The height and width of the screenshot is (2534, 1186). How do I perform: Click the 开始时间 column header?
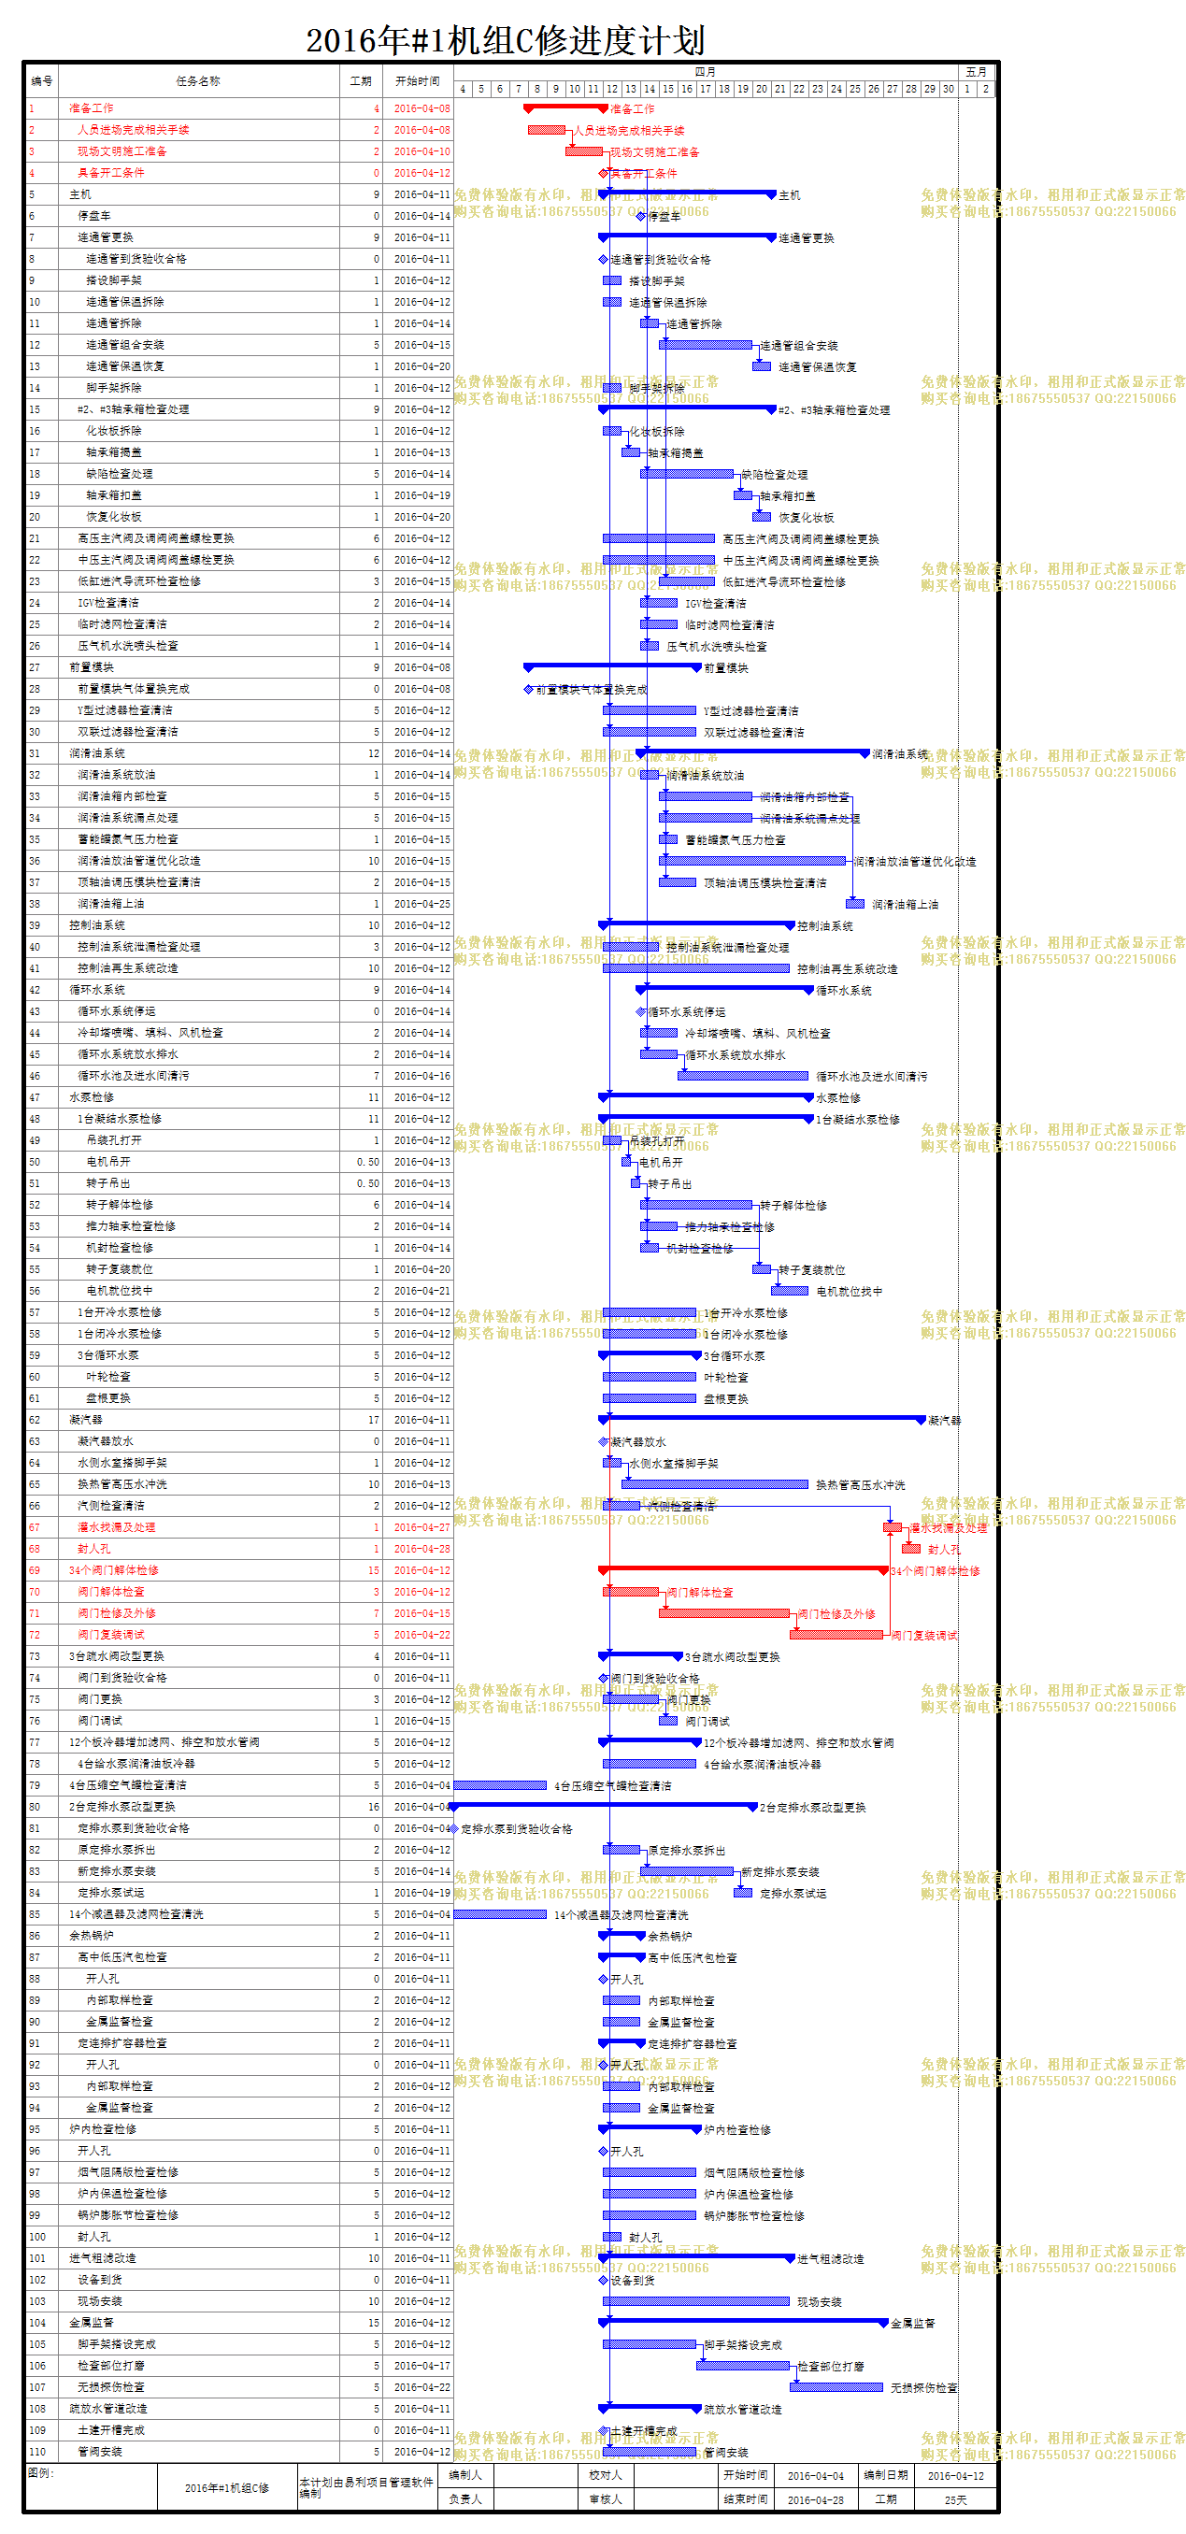pyautogui.click(x=418, y=80)
